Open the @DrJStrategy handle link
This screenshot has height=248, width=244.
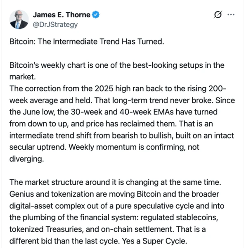[x=55, y=25]
